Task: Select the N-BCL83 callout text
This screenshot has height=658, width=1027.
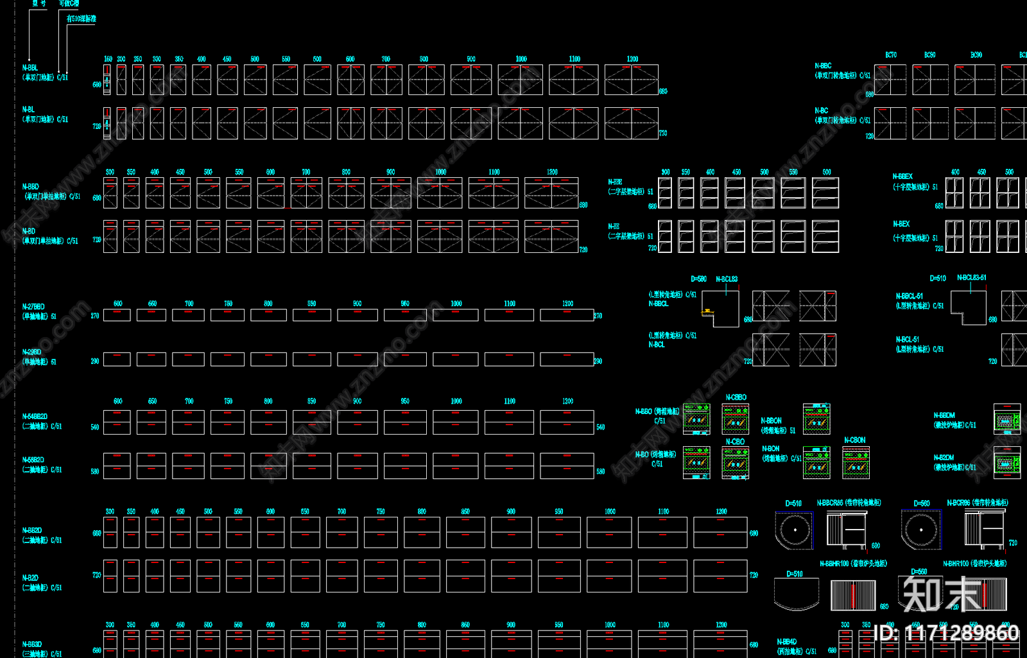Action: 727,279
